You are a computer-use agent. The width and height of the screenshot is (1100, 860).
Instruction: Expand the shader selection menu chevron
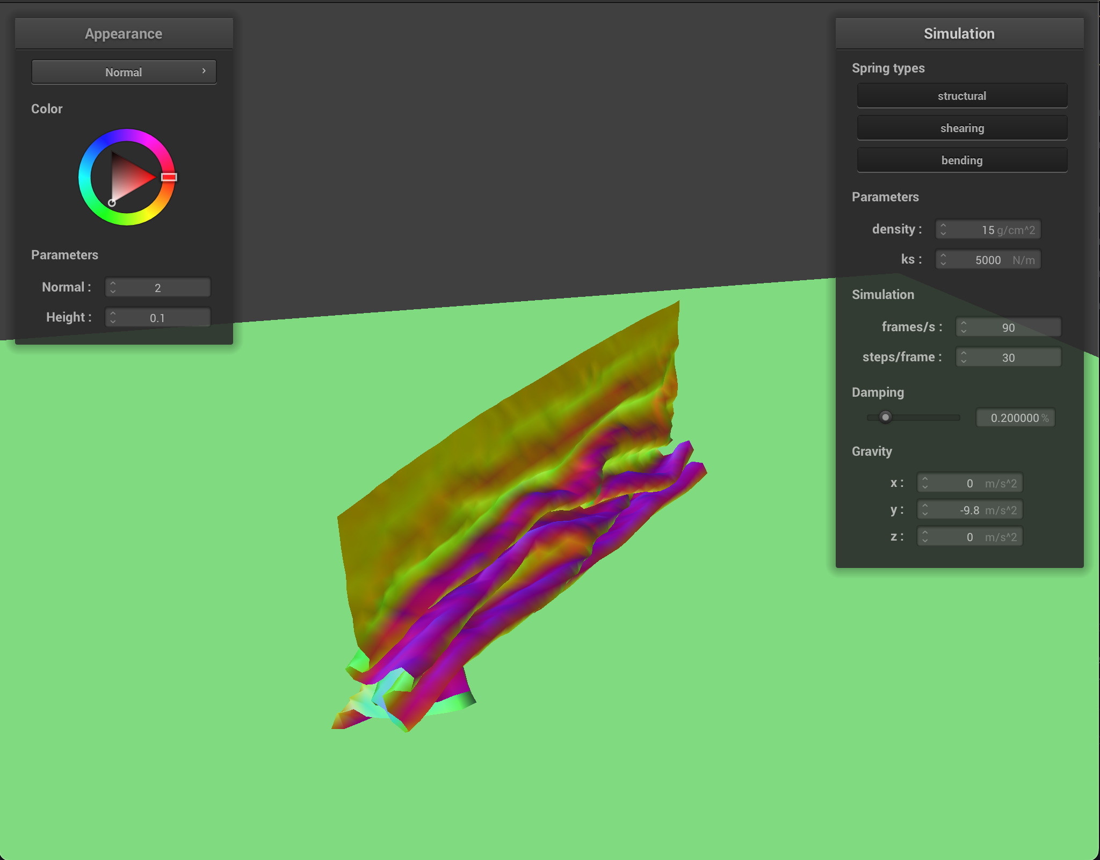pos(204,71)
